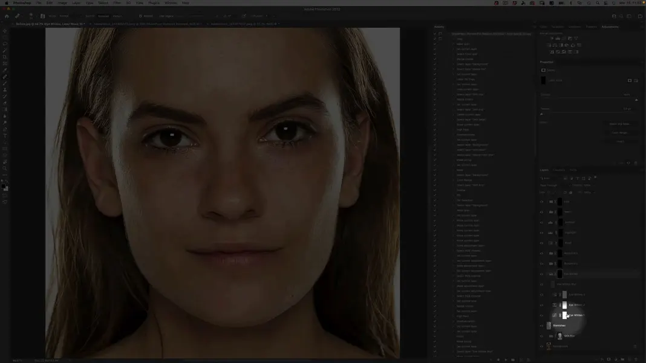Select the Eraser tool
This screenshot has height=363, width=646.
coord(5,103)
